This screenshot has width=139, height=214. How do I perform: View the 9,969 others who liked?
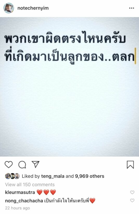pos(90,176)
